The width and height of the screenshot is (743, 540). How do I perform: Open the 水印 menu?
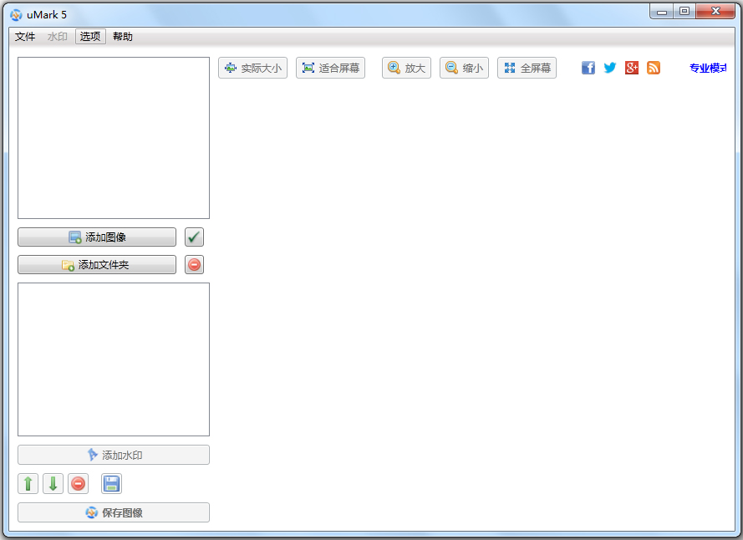(x=58, y=37)
